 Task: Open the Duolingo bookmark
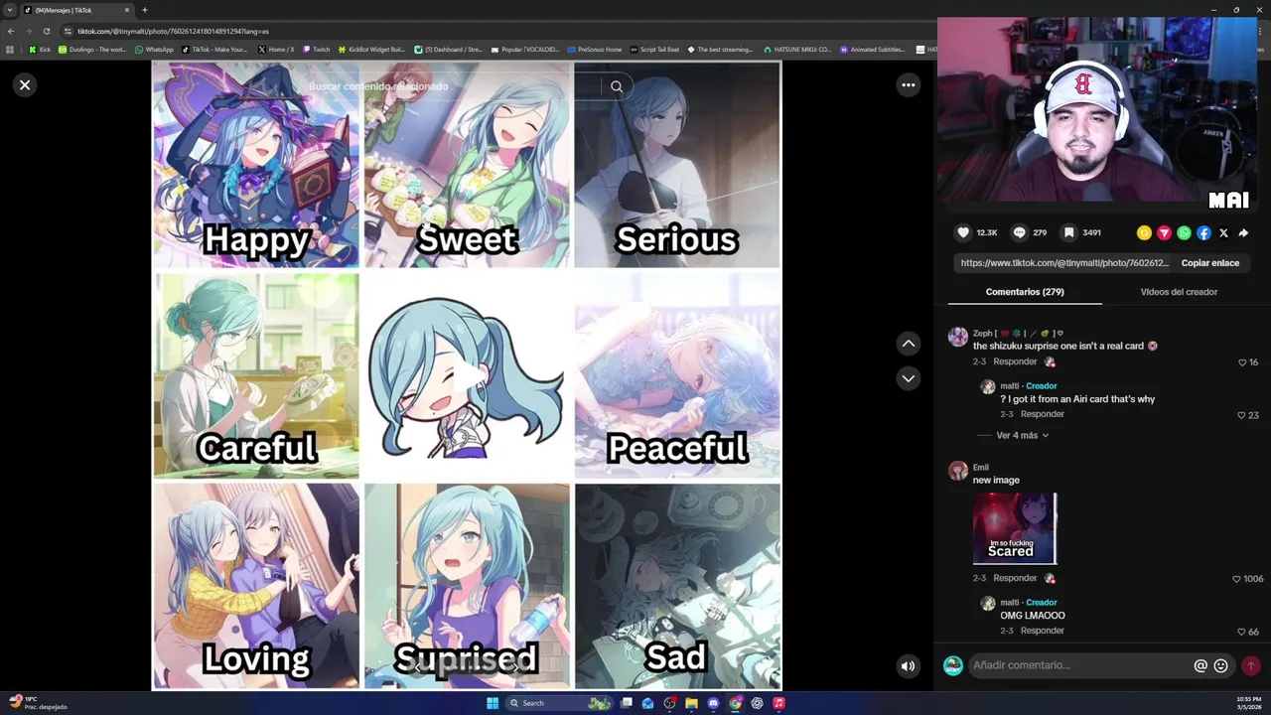point(92,49)
